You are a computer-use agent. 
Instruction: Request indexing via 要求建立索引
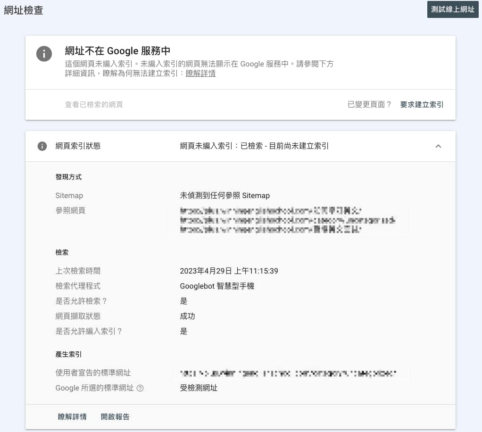point(421,105)
